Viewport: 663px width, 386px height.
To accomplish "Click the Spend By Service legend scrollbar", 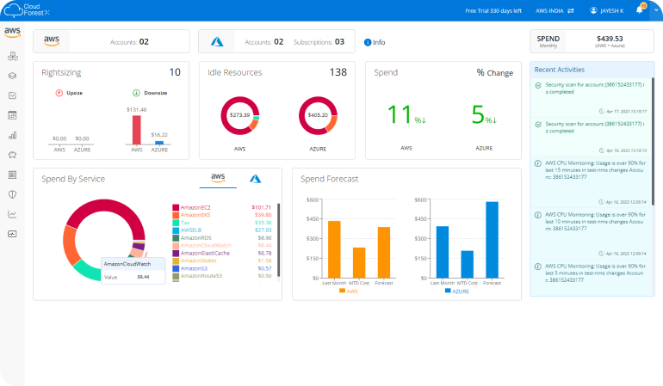I will click(278, 240).
